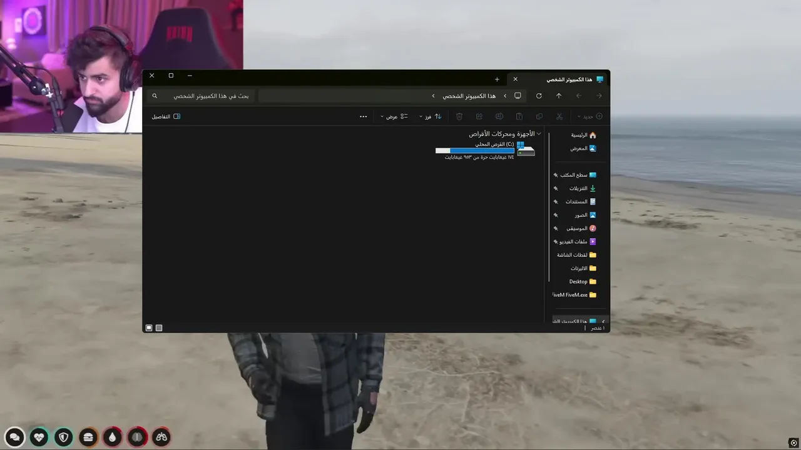Click the Share icon in toolbar
Viewport: 801px width, 450px height.
[x=479, y=117]
